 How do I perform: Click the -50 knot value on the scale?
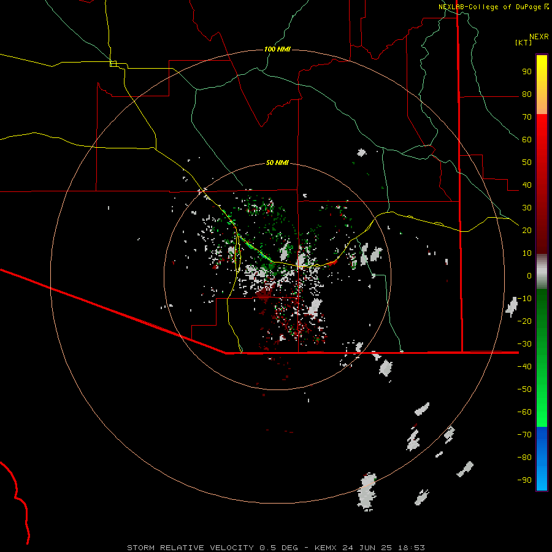pos(524,389)
